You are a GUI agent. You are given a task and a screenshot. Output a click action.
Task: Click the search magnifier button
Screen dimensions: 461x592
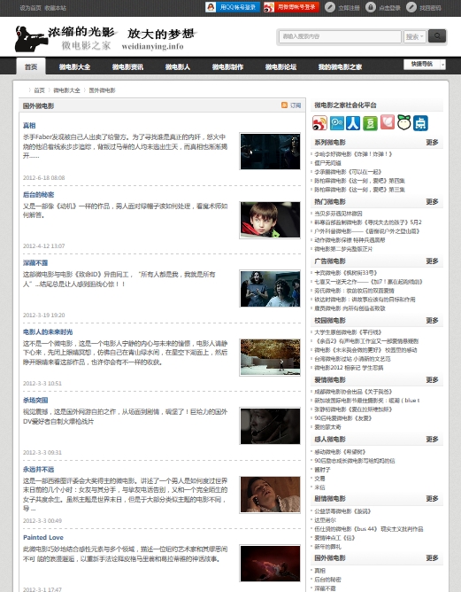click(x=437, y=36)
